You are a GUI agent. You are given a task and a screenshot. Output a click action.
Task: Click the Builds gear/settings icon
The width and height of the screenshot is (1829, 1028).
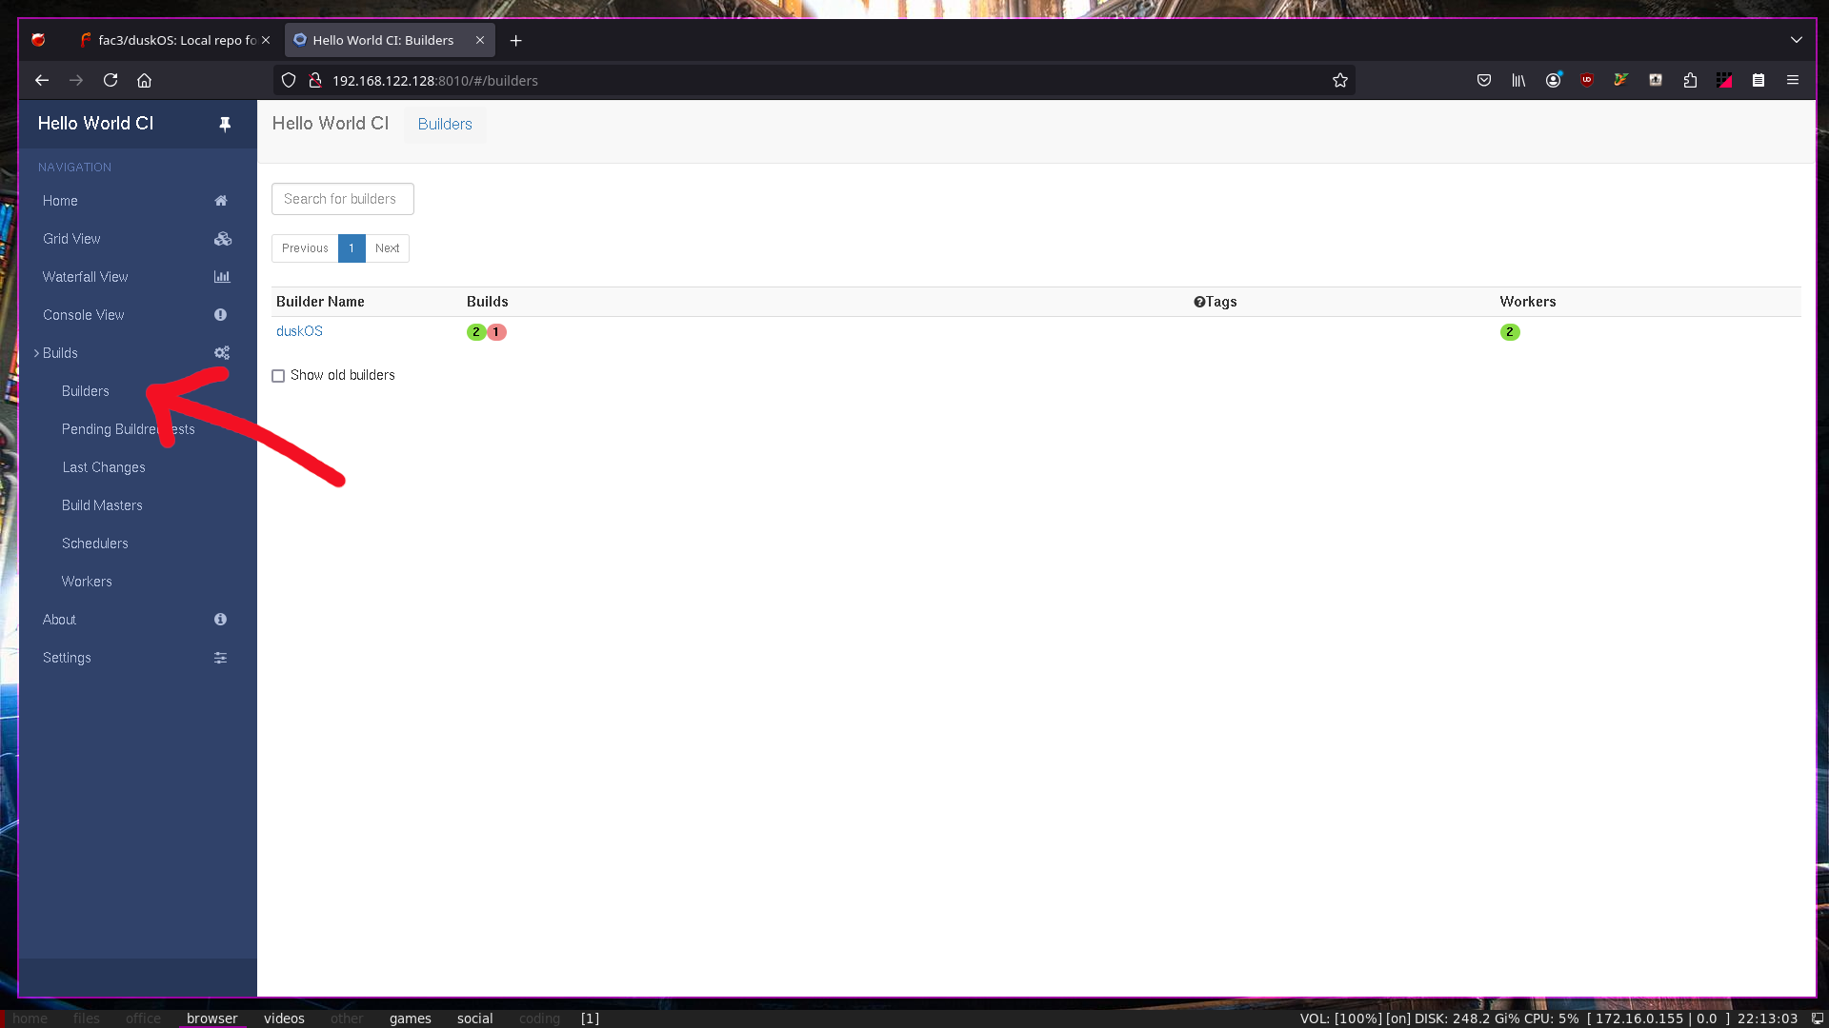222,353
